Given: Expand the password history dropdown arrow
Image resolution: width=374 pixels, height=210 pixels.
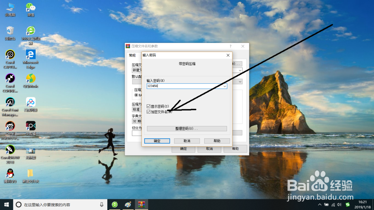Looking at the screenshot, I should (x=224, y=86).
